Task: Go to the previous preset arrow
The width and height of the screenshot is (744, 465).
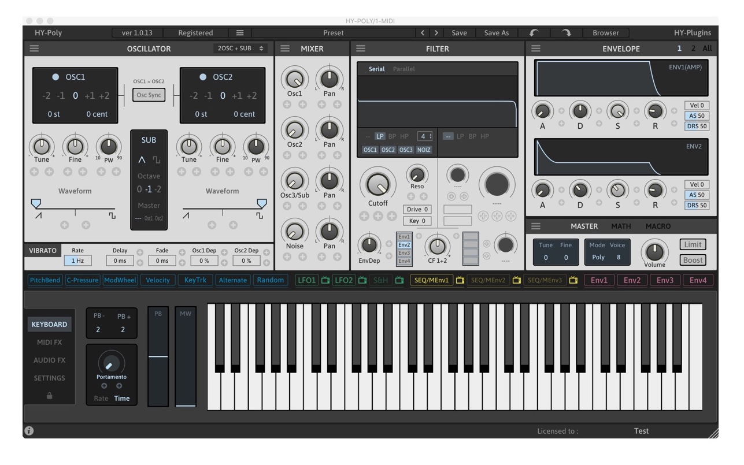Action: coord(423,33)
